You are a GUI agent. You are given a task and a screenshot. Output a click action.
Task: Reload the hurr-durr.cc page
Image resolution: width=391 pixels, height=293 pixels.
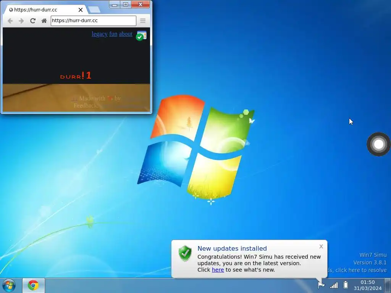(x=33, y=21)
